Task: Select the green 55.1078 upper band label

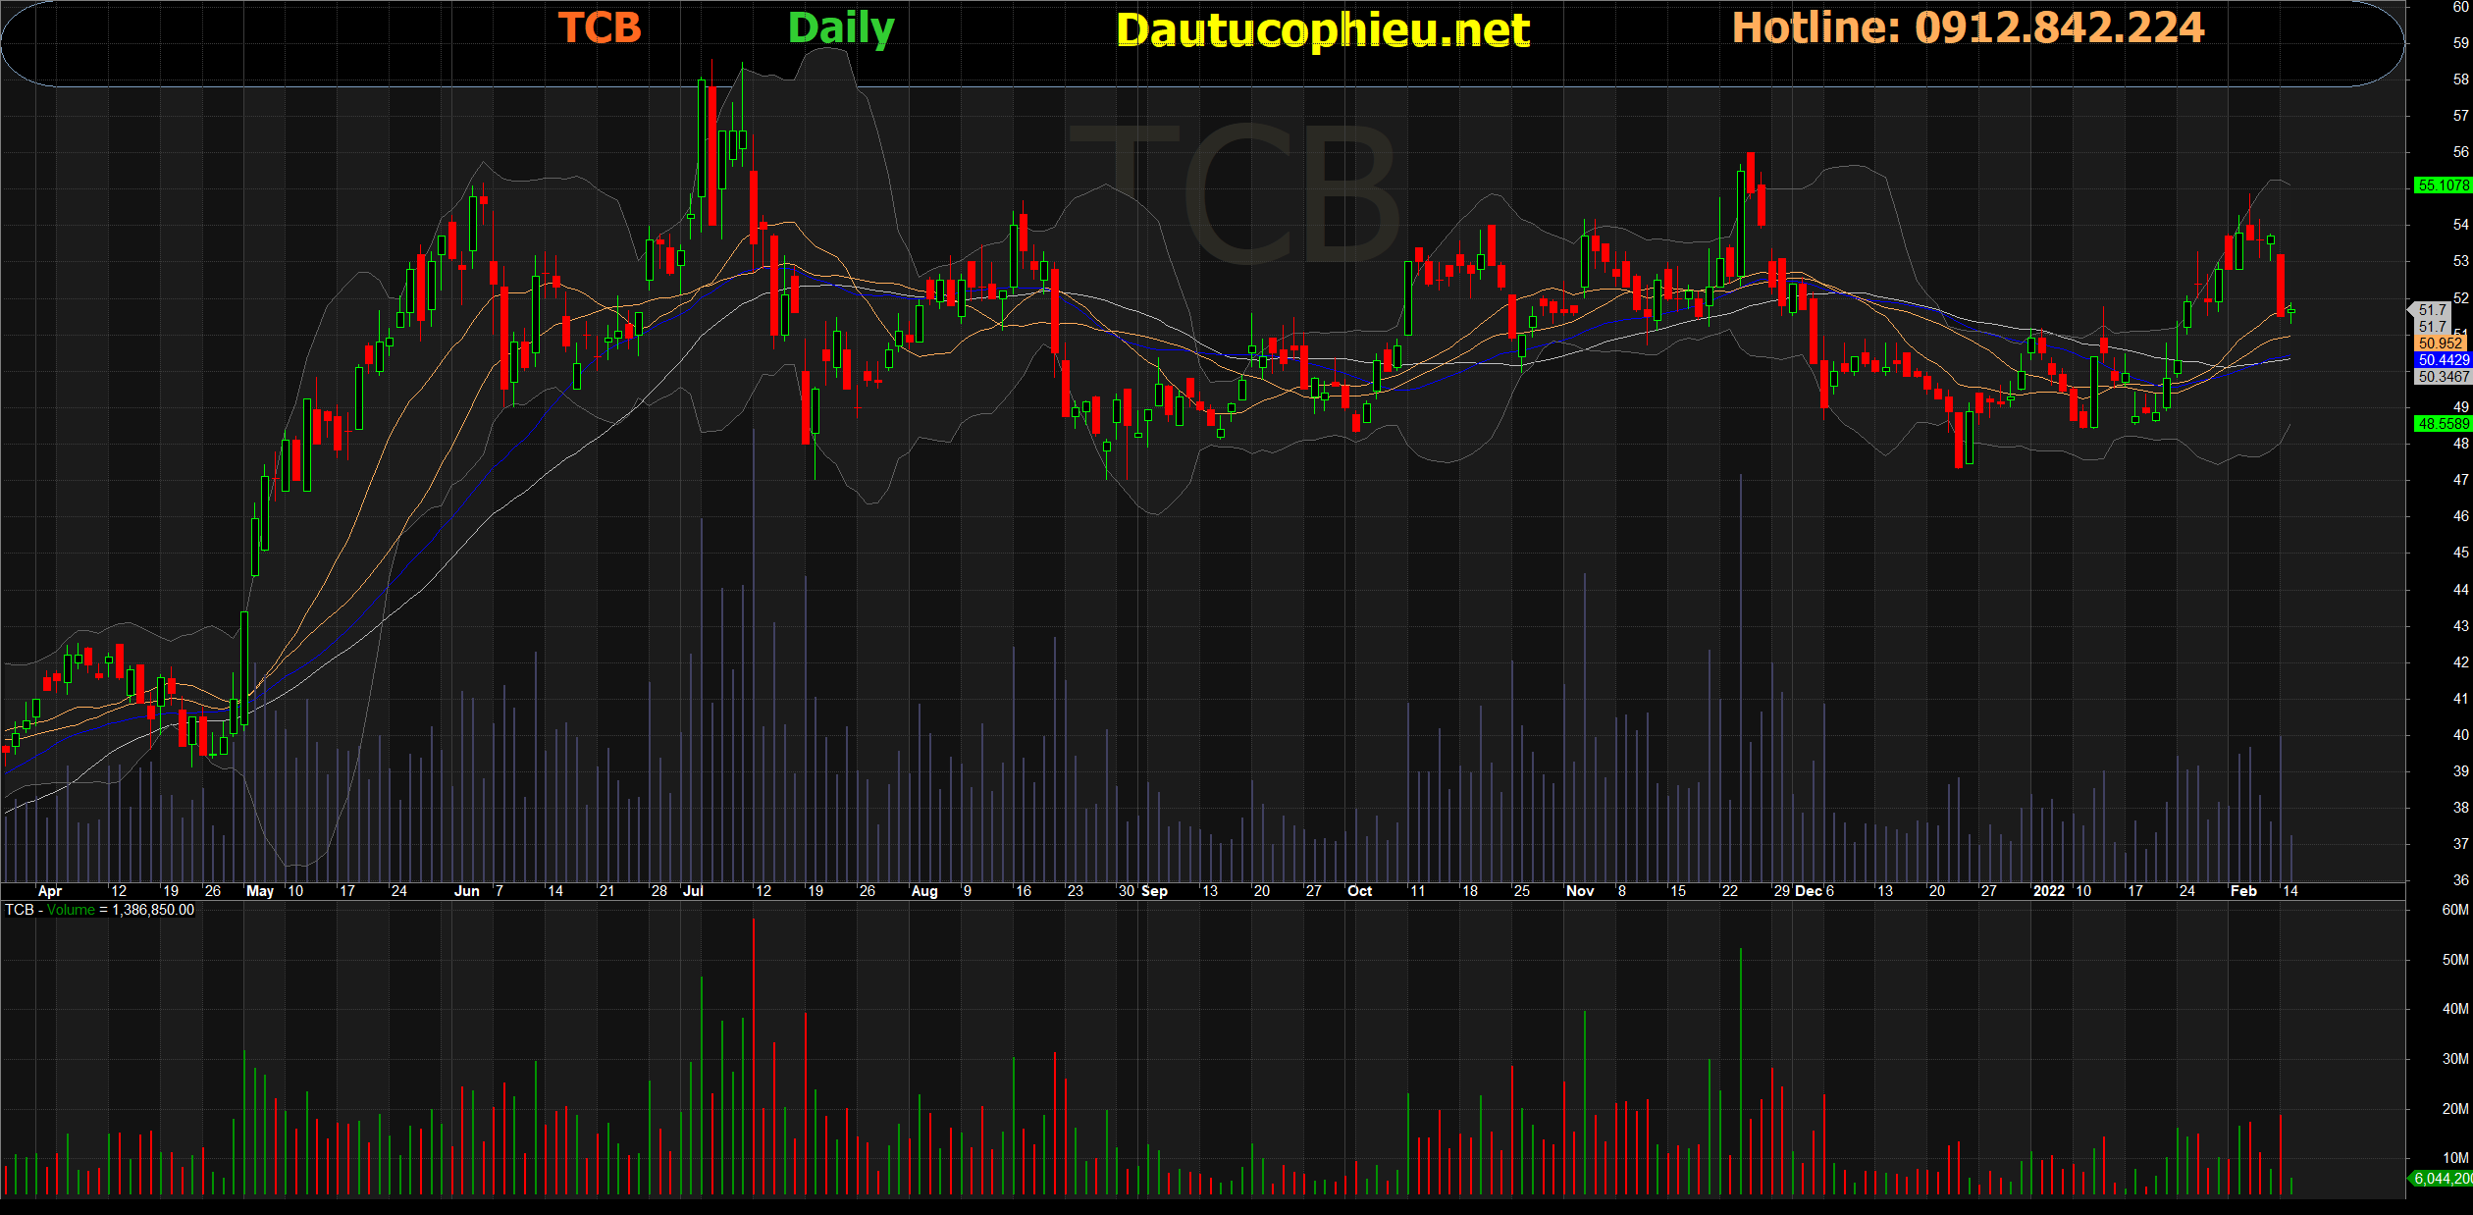Action: 2443,185
